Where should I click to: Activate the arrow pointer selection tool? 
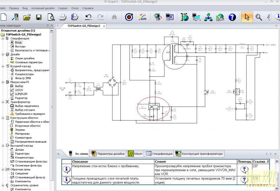coord(247,17)
